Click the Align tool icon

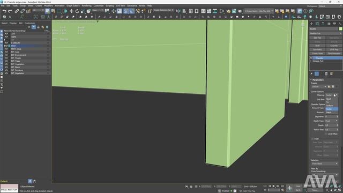(184, 11)
